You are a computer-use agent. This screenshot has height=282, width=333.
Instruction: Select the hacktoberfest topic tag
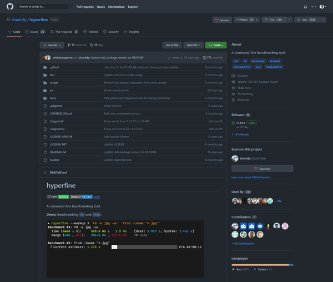tap(274, 67)
